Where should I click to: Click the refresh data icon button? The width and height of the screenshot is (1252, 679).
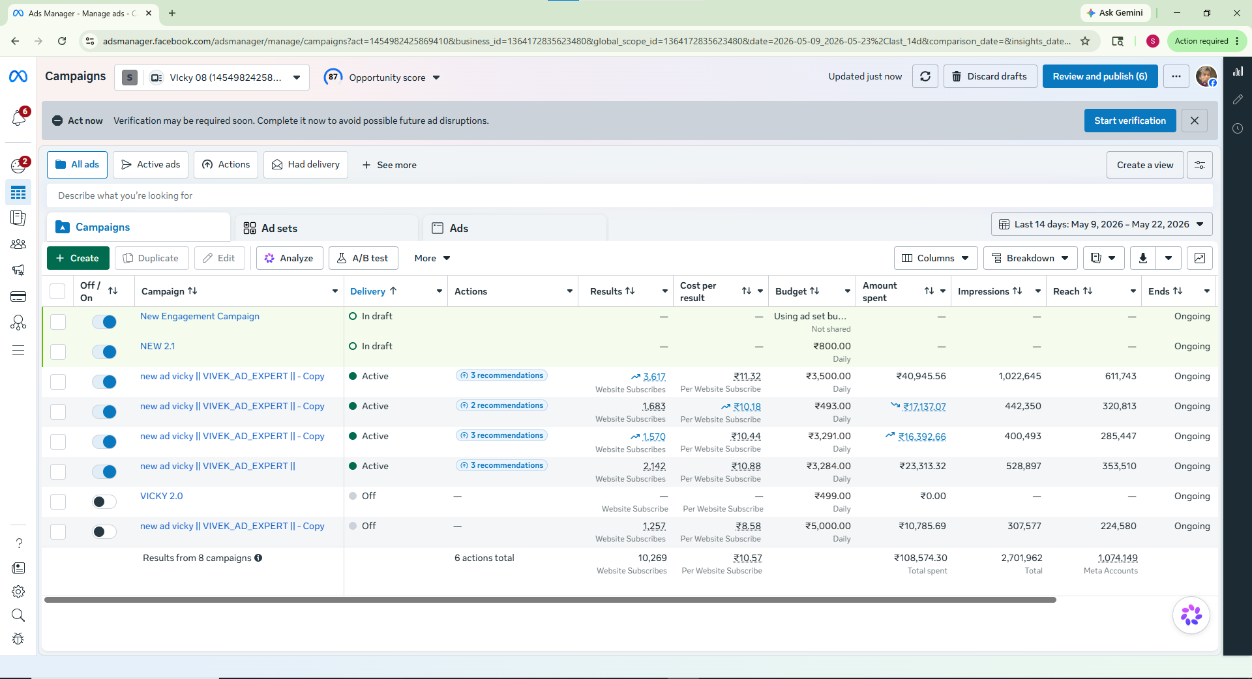click(x=925, y=76)
